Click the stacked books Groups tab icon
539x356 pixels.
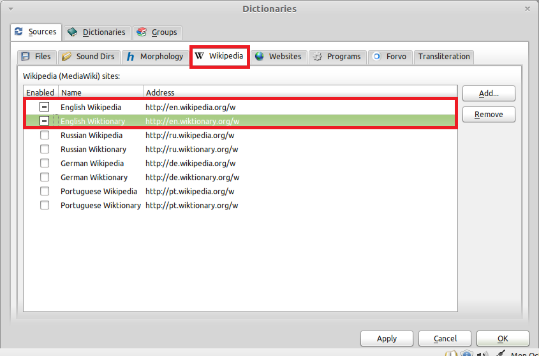(x=142, y=32)
